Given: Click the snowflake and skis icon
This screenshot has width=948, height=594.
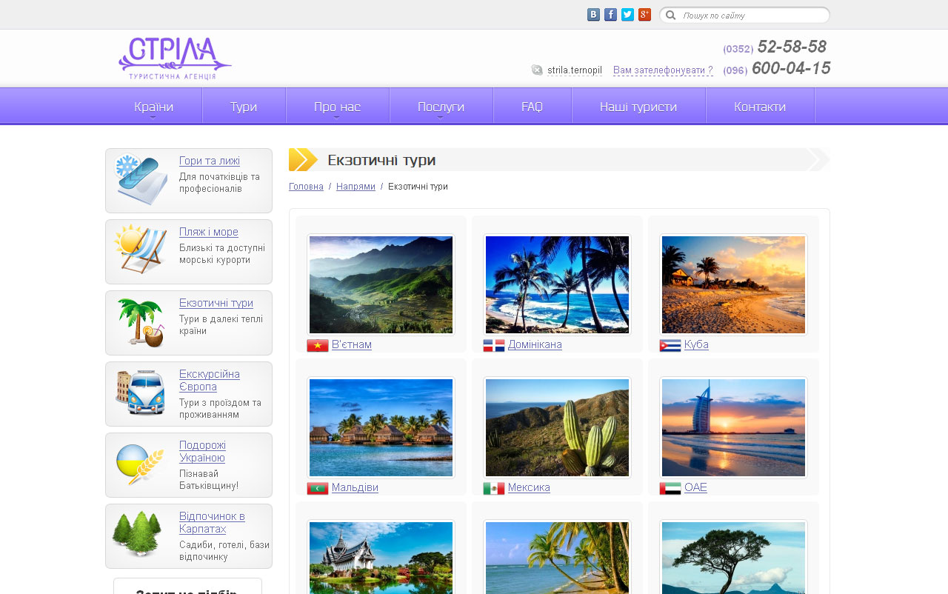Looking at the screenshot, I should pyautogui.click(x=140, y=180).
